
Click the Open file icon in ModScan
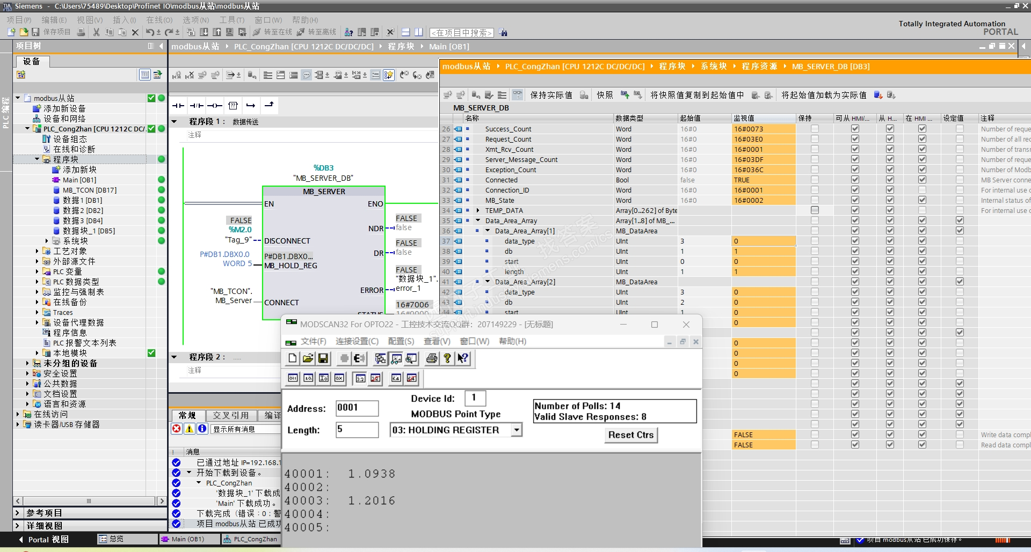(308, 358)
